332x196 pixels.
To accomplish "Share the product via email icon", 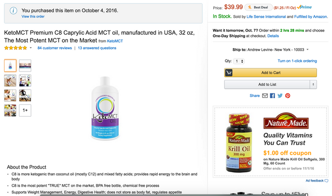I will (265, 96).
